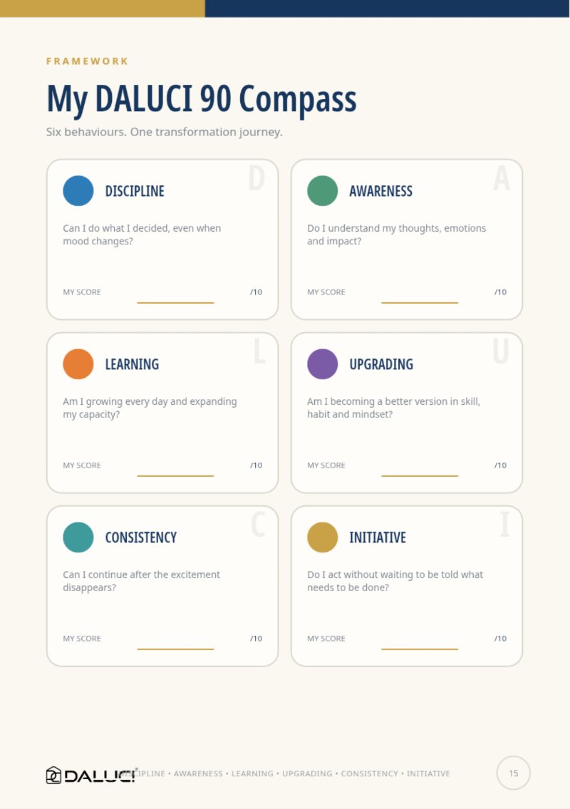Click the teal Consistency circle icon
Screen dimensions: 570x809
click(78, 537)
